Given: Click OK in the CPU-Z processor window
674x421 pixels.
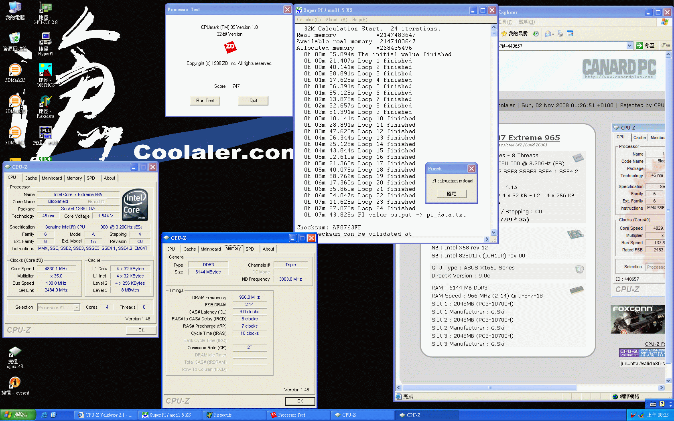Looking at the screenshot, I should tap(141, 330).
